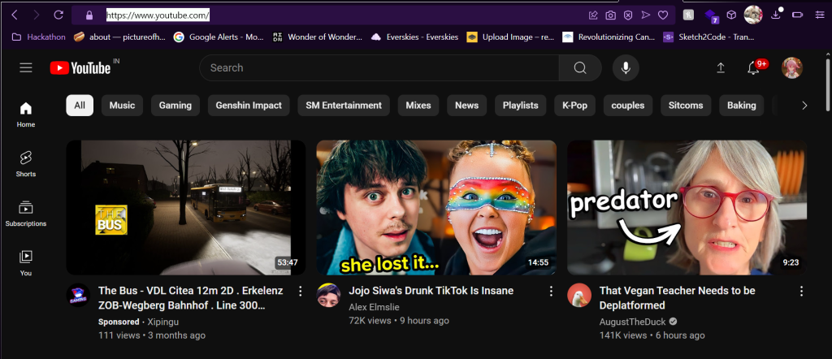Select the Music category chip
832x359 pixels.
pos(122,106)
